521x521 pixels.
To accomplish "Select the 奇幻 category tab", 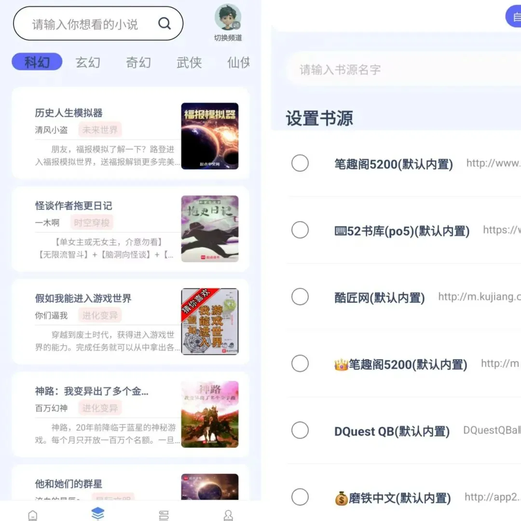I will 138,62.
